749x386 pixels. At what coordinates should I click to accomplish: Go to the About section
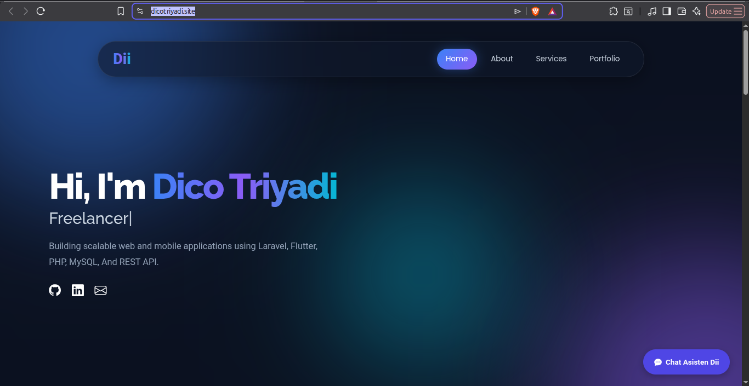point(502,59)
